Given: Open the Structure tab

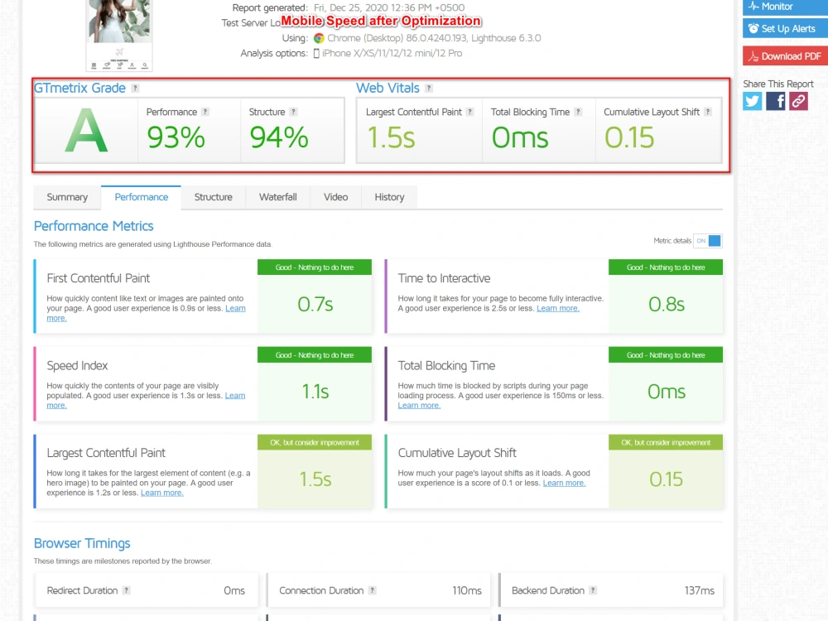Looking at the screenshot, I should (x=214, y=197).
